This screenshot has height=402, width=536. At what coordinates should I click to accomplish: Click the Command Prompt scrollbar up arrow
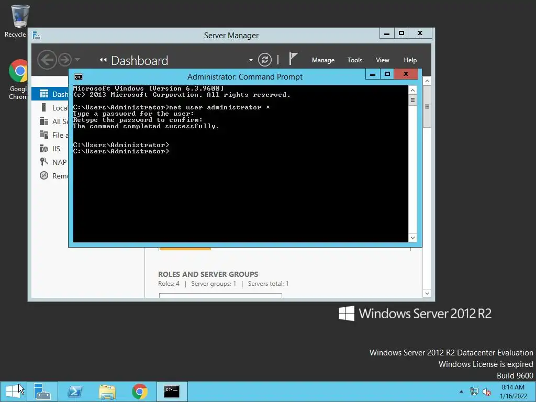[412, 90]
